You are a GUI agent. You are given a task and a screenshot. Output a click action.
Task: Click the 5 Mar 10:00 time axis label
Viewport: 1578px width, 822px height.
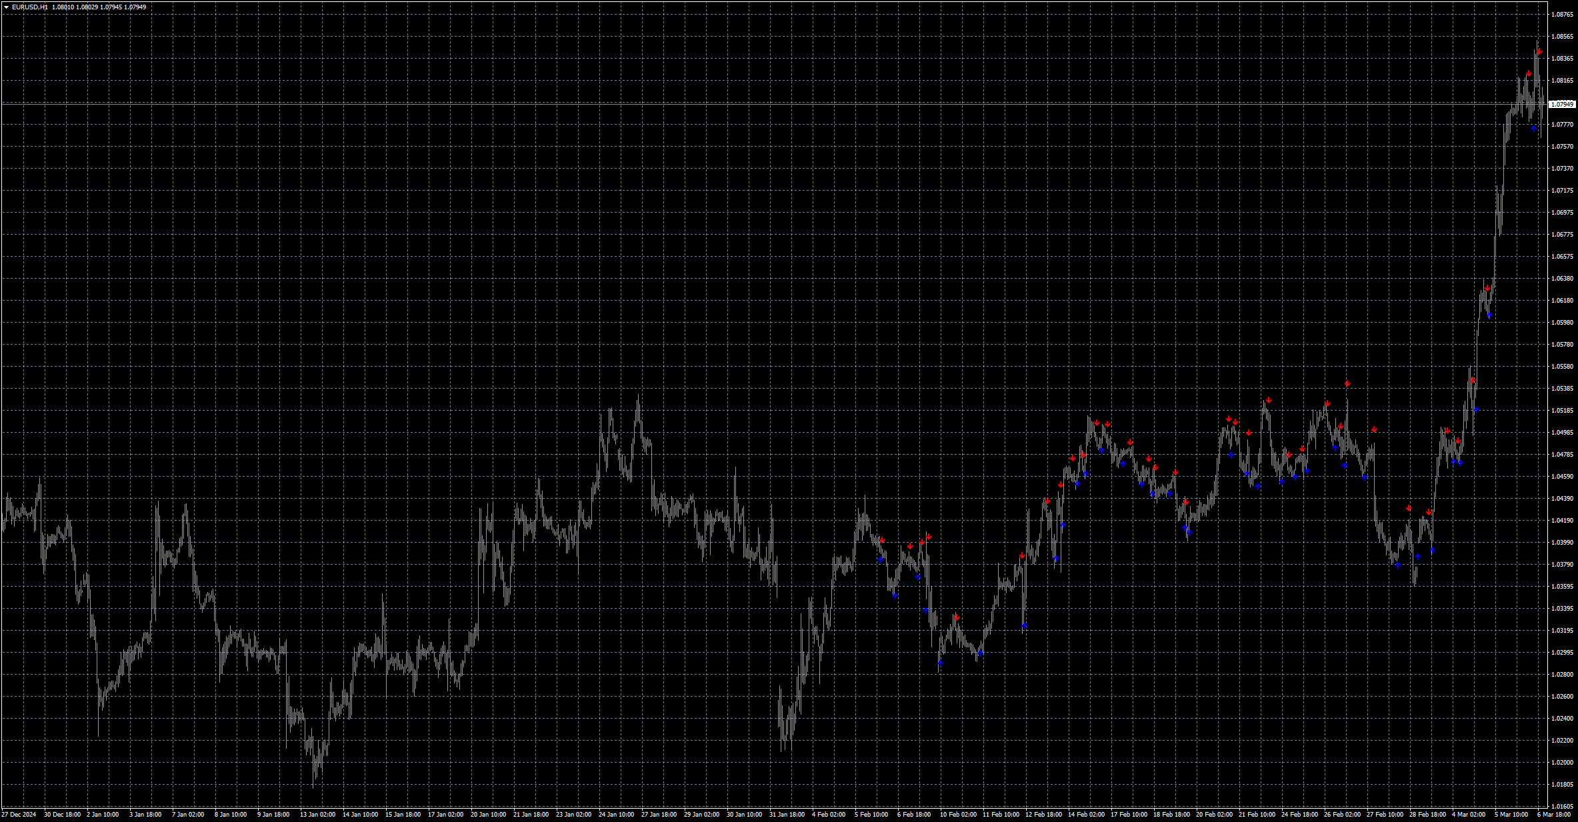pos(1511,815)
